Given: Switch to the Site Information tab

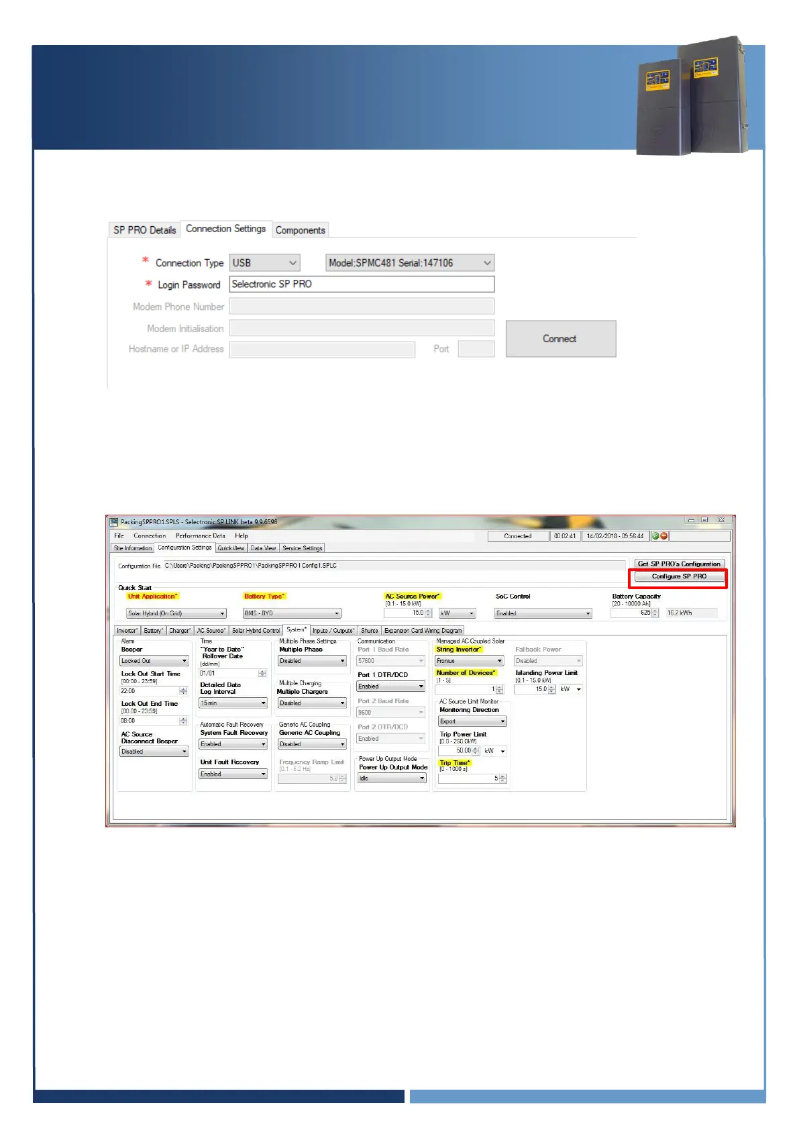Looking at the screenshot, I should tap(133, 548).
